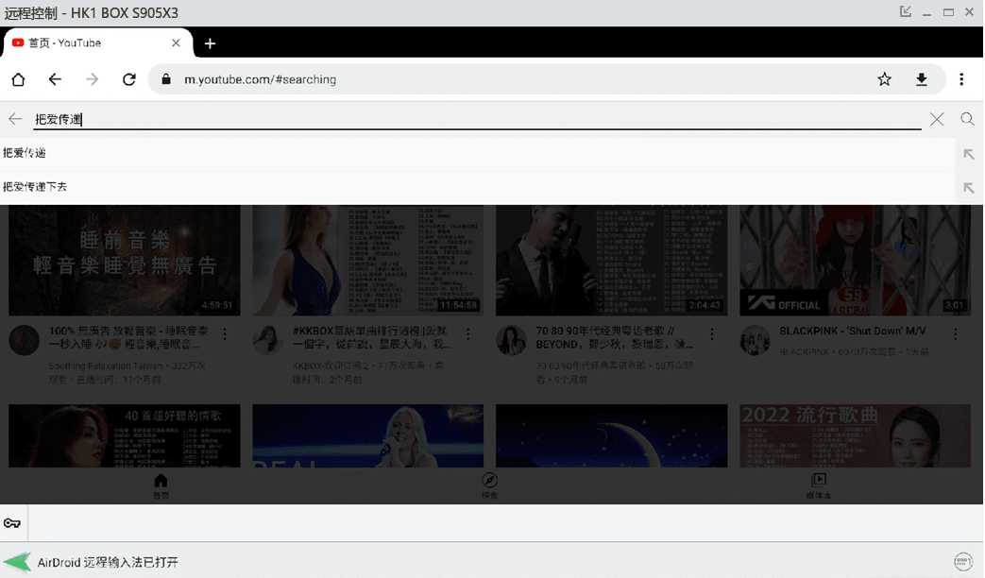Go back using browser back arrow
985x578 pixels.
pyautogui.click(x=55, y=79)
